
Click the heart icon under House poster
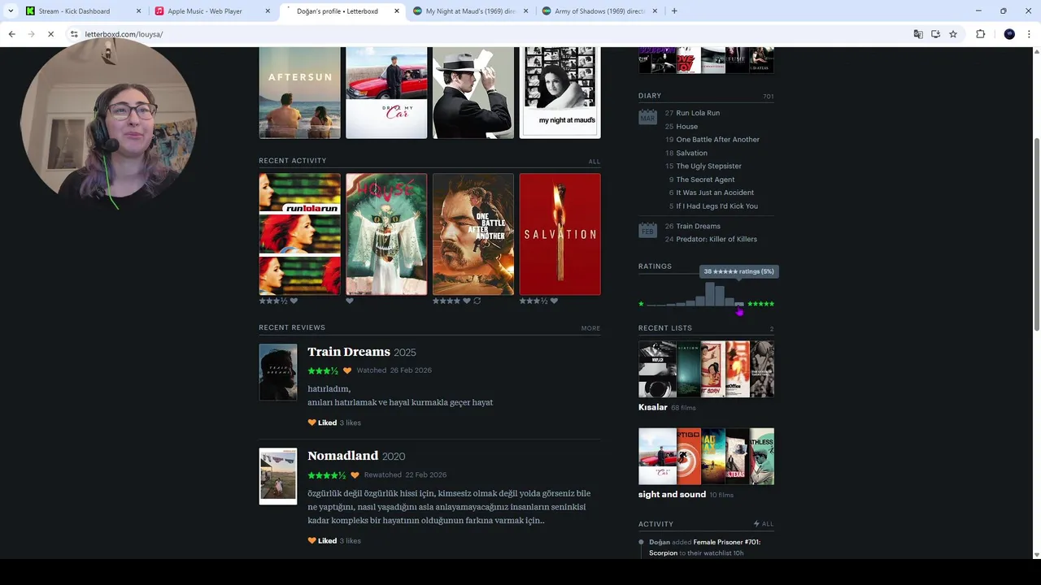coord(350,301)
